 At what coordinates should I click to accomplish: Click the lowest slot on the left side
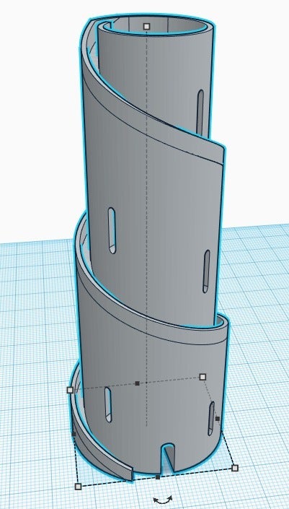click(x=108, y=404)
